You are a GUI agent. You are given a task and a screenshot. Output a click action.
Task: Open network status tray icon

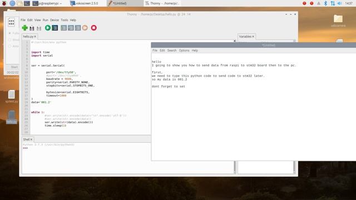[x=333, y=3]
